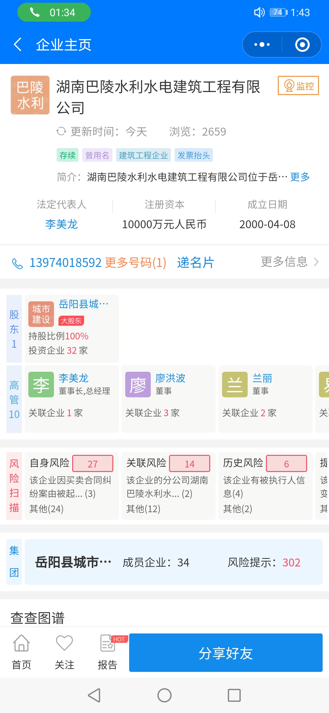Select the 曾用名 tag
Image resolution: width=329 pixels, height=713 pixels.
[x=97, y=155]
